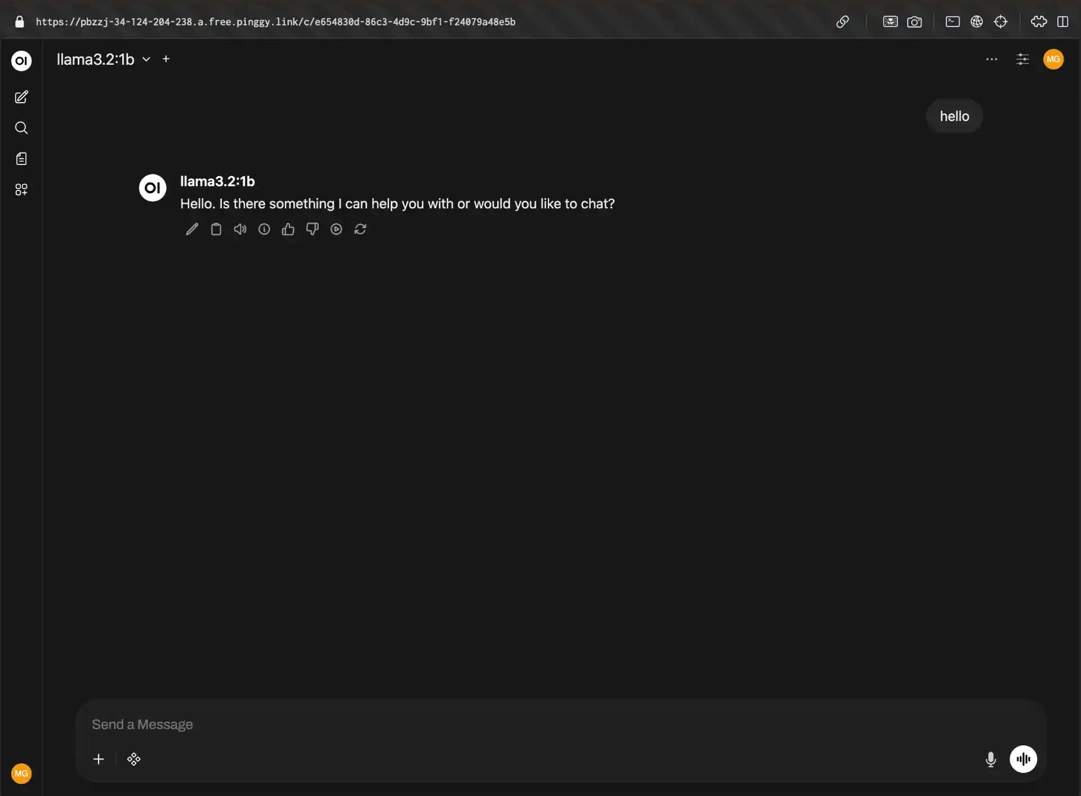
Task: Open the workspace apps icon in sidebar
Action: (21, 190)
